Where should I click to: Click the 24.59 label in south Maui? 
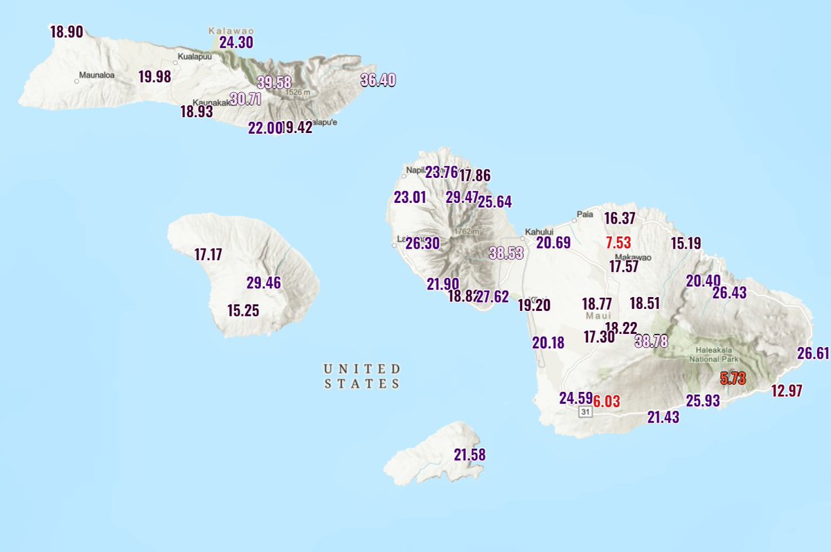click(576, 398)
